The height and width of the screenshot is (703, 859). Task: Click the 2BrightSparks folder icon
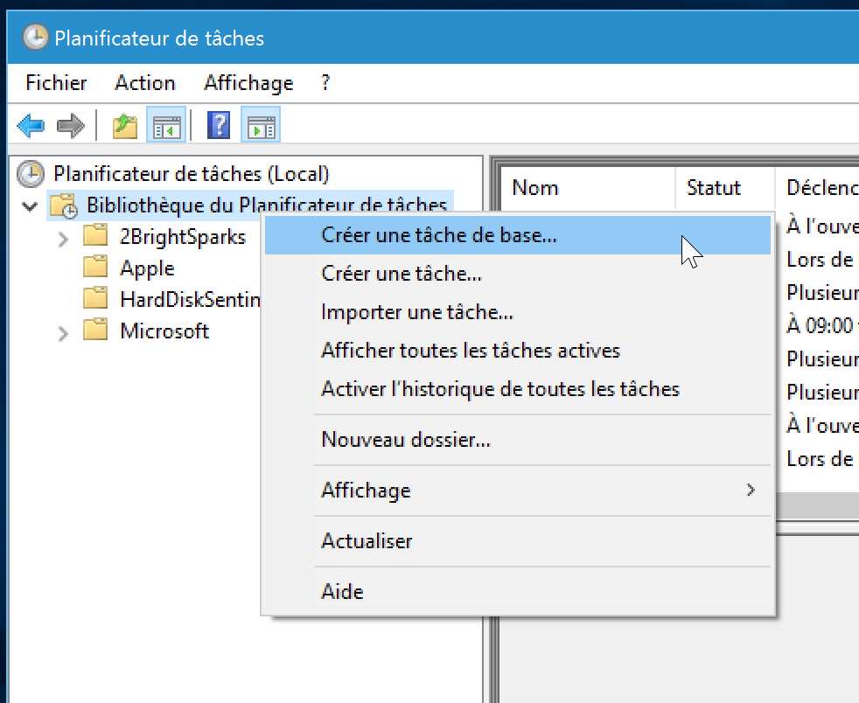tap(95, 235)
